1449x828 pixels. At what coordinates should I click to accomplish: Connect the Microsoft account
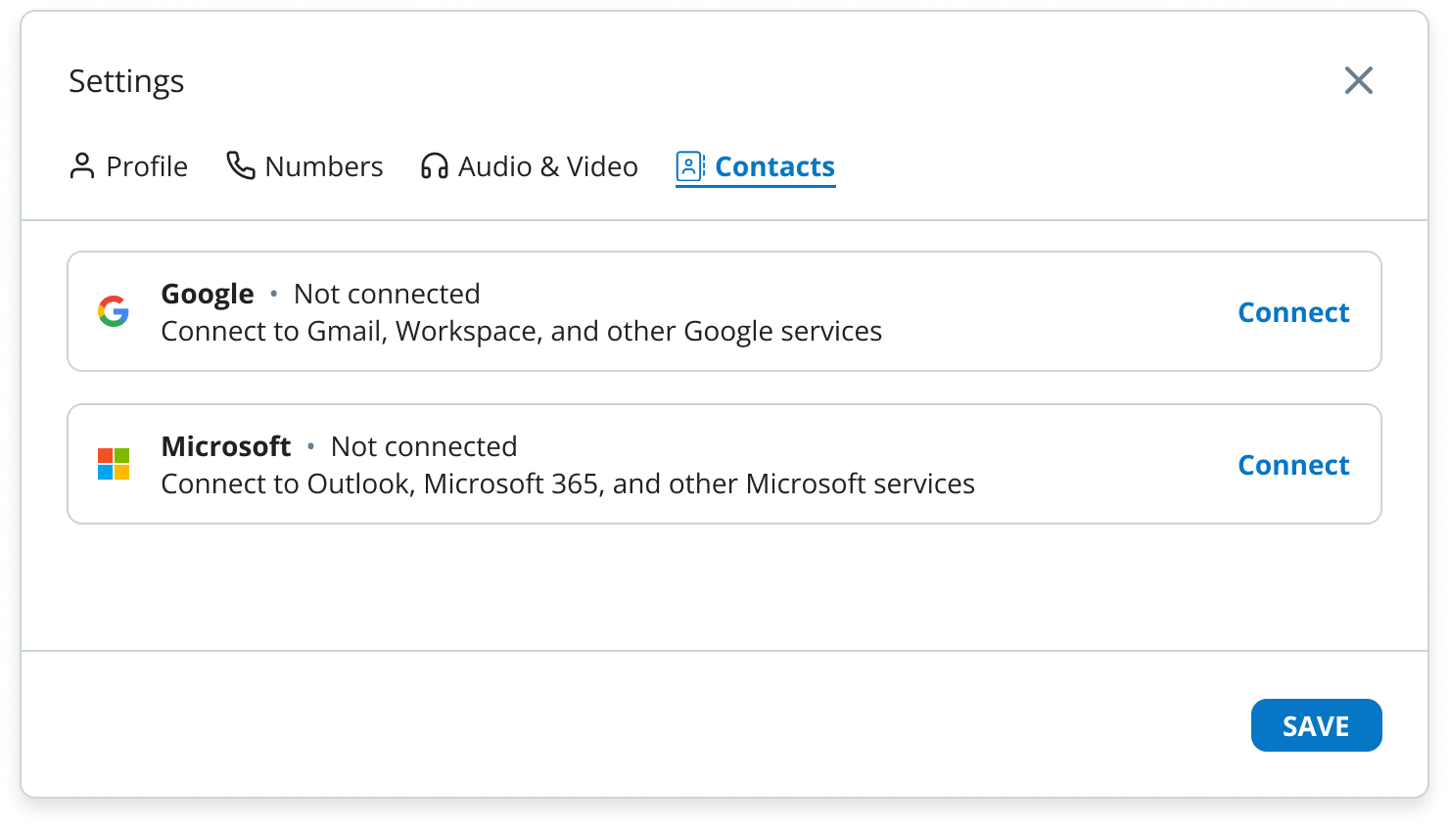click(1292, 465)
